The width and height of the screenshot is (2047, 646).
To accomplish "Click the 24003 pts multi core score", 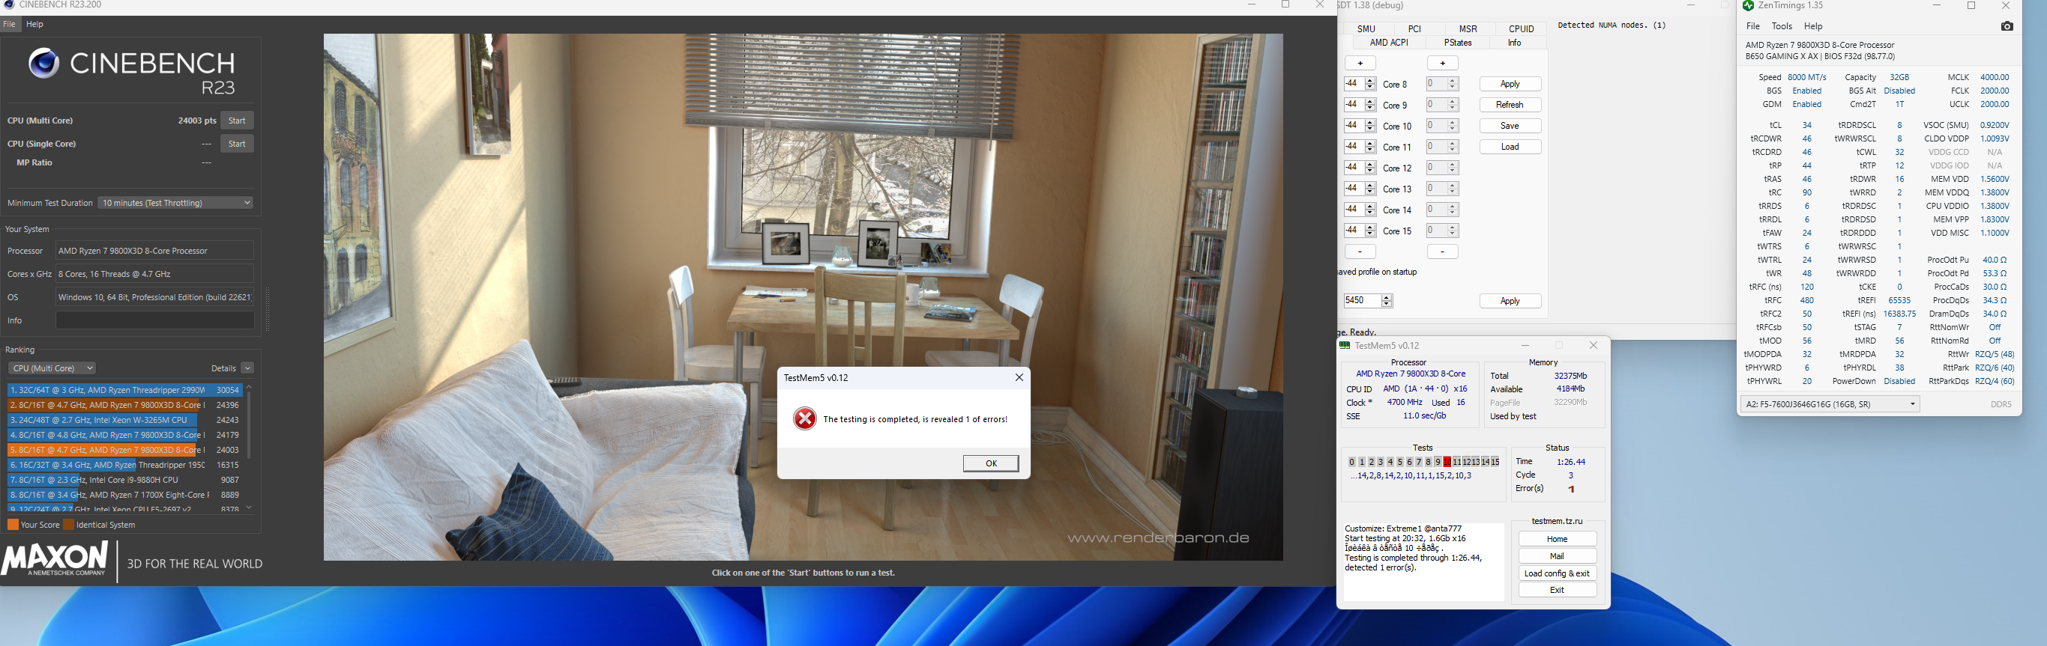I will [197, 121].
